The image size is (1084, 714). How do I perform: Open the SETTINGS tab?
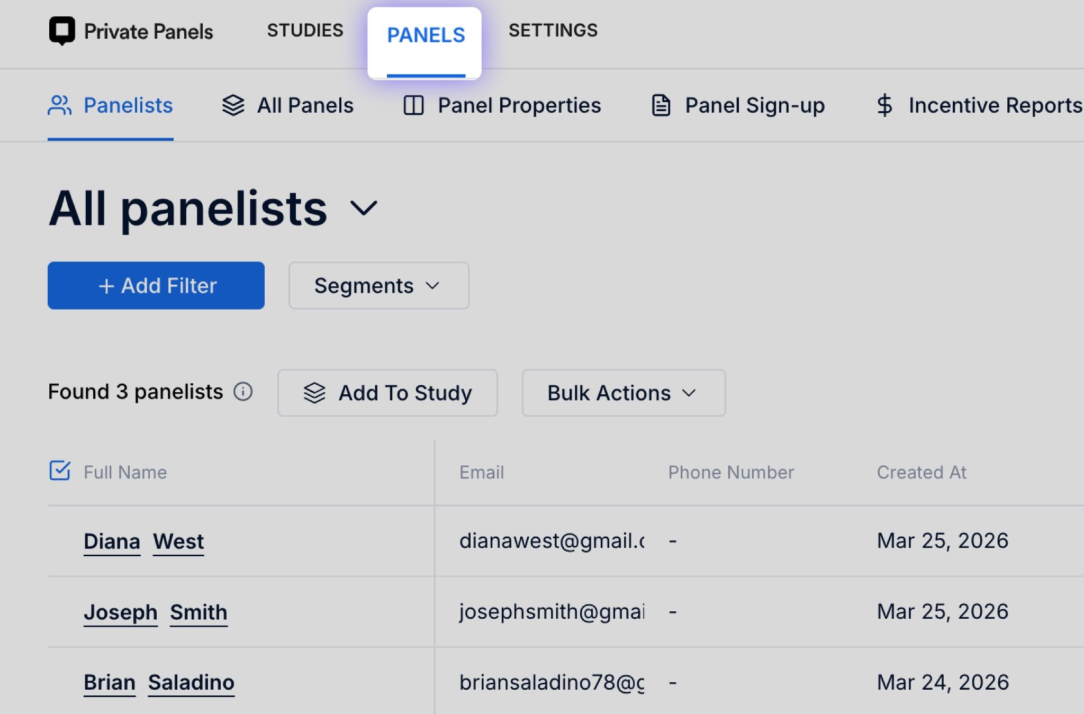click(x=553, y=31)
